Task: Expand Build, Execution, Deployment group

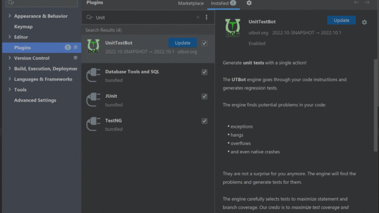Action: click(x=9, y=69)
